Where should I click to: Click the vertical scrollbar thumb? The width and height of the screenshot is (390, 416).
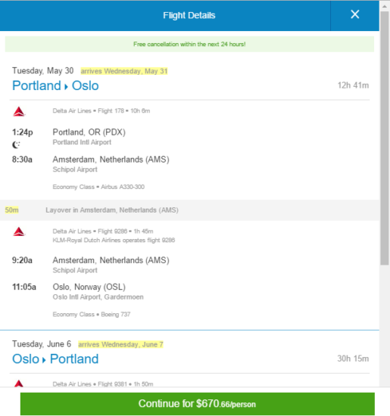pos(385,138)
